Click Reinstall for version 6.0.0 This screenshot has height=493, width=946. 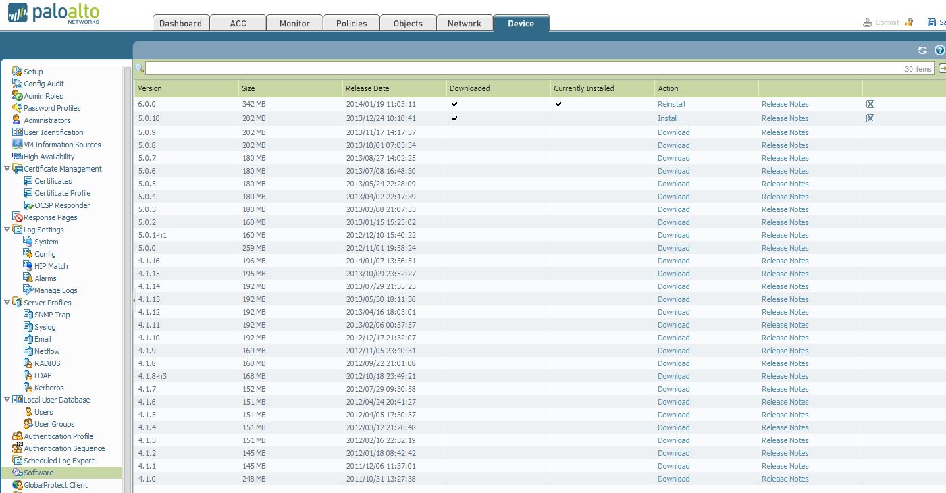coord(671,104)
